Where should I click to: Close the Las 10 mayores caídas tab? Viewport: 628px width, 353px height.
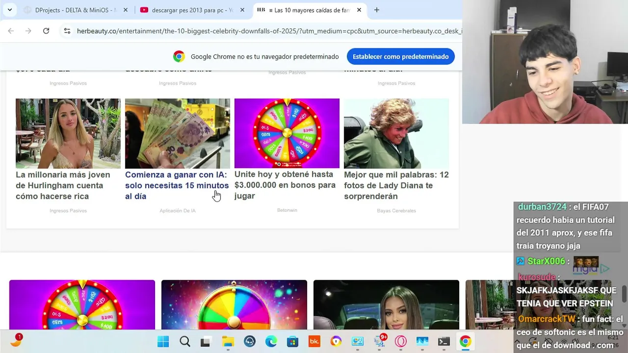coord(359,10)
